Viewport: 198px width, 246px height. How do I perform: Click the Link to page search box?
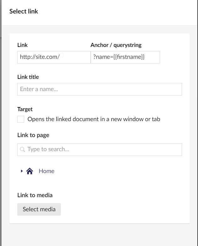click(x=99, y=150)
